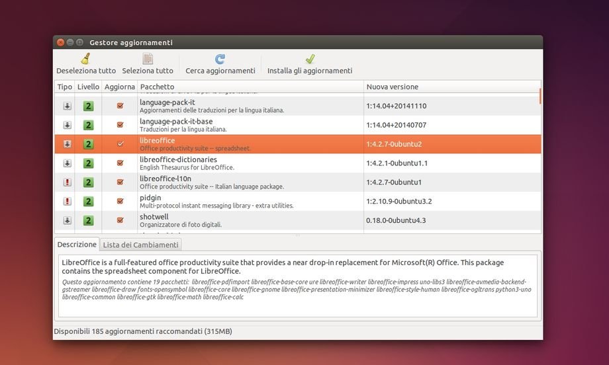Disable the shotwell update checkbox
Screen dimensions: 609x365
120,220
